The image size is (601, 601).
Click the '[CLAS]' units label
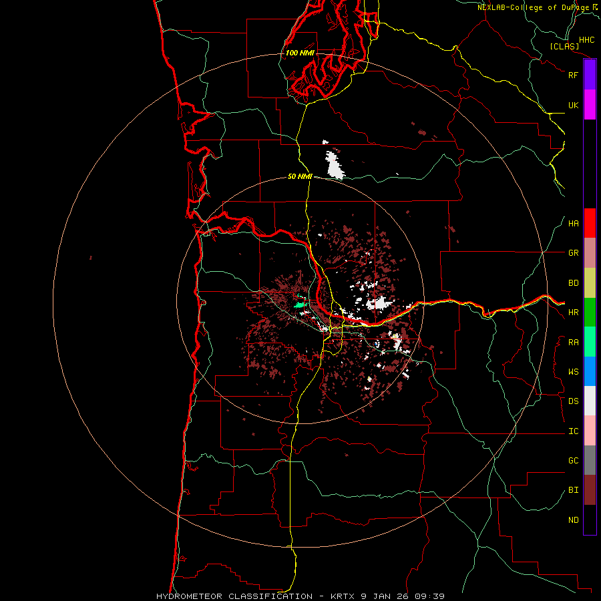(x=564, y=46)
